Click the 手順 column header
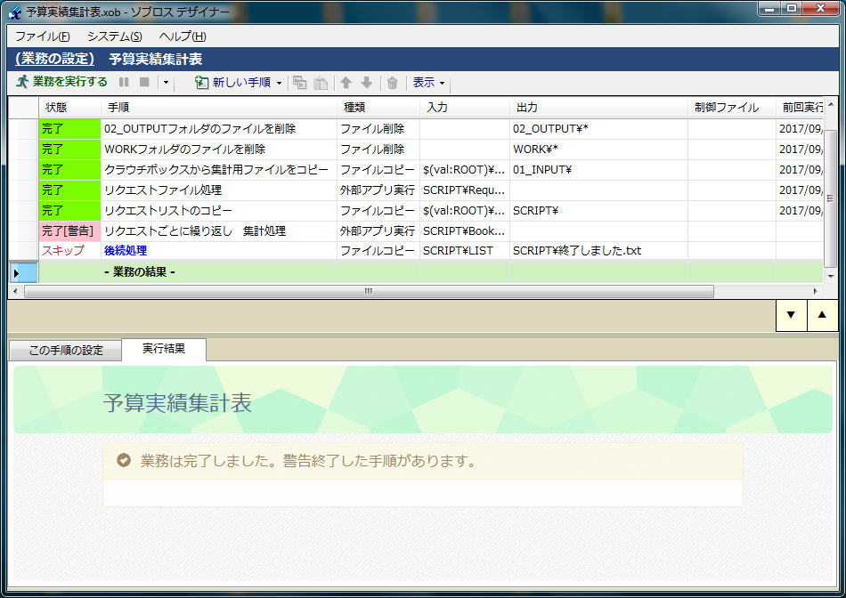Screen dimensions: 846x598 pyautogui.click(x=218, y=108)
